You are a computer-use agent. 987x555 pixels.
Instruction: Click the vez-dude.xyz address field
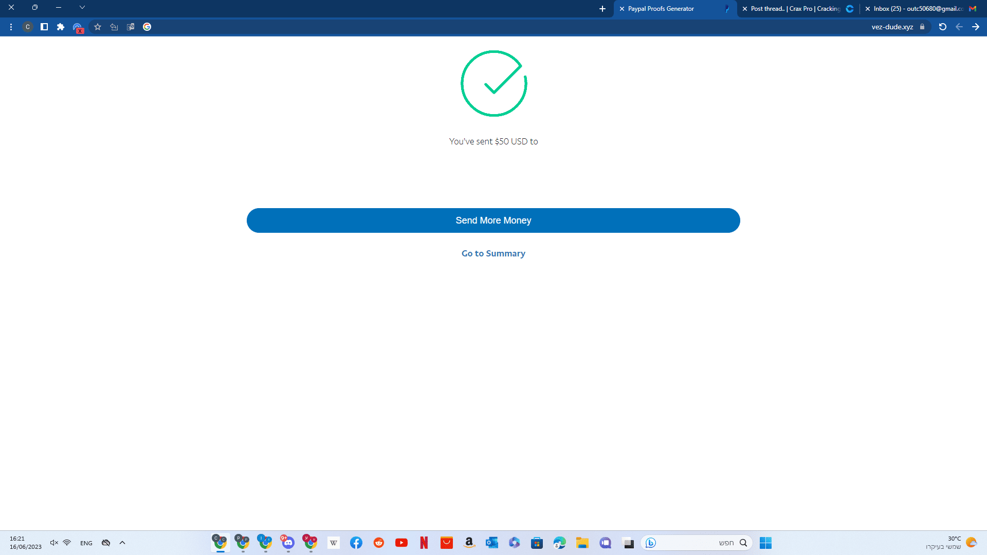(x=892, y=27)
